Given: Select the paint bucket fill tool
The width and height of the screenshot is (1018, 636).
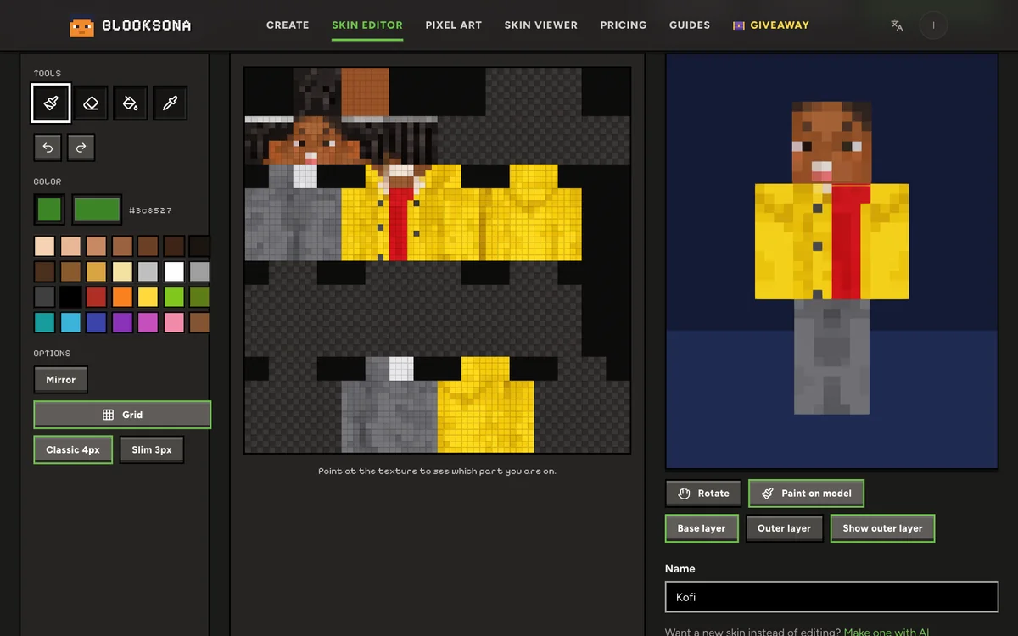Looking at the screenshot, I should click(x=131, y=103).
